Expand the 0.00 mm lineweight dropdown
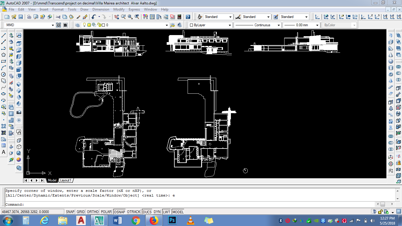This screenshot has width=402, height=226. point(317,25)
